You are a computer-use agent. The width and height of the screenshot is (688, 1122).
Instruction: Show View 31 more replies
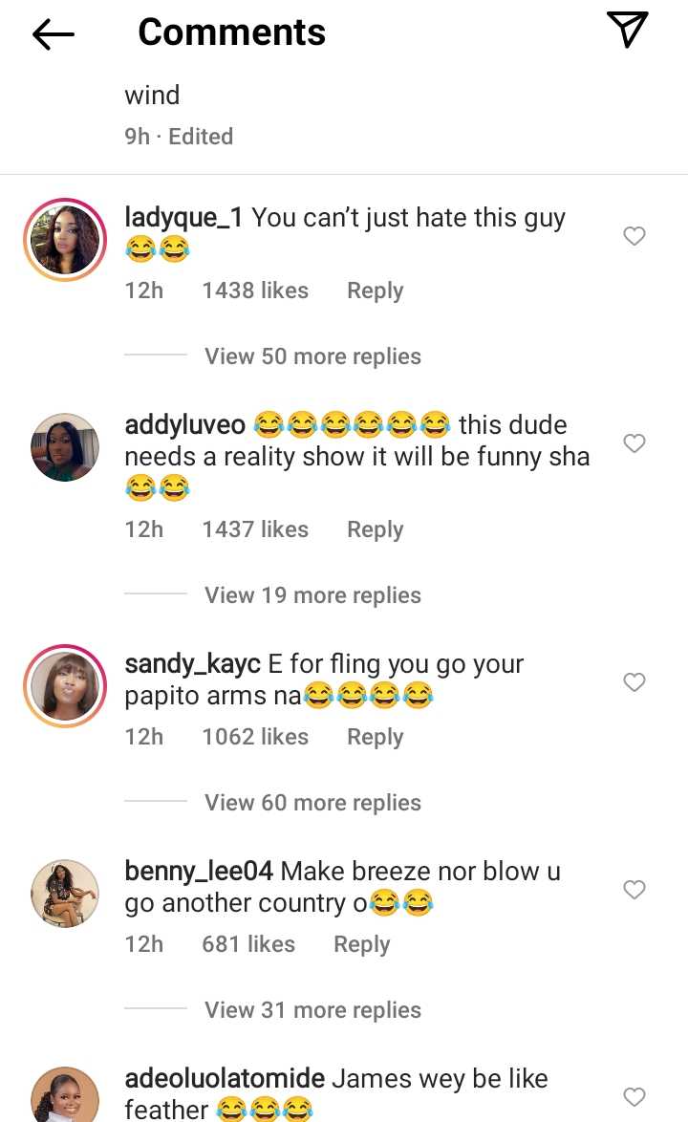pyautogui.click(x=312, y=1010)
